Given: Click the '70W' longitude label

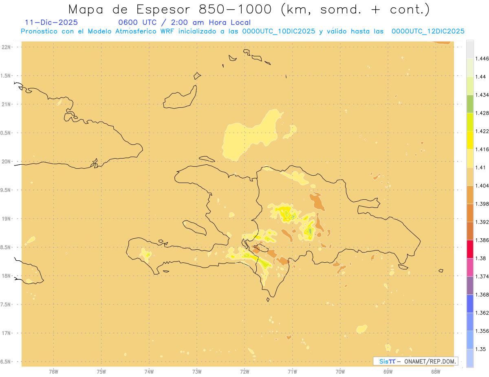Looking at the screenshot, I should (340, 371).
